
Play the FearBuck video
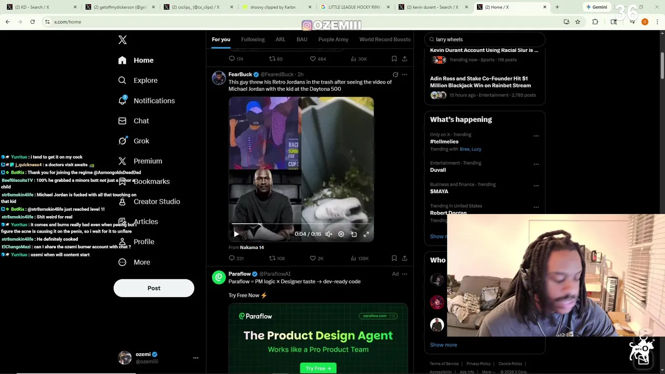click(236, 234)
